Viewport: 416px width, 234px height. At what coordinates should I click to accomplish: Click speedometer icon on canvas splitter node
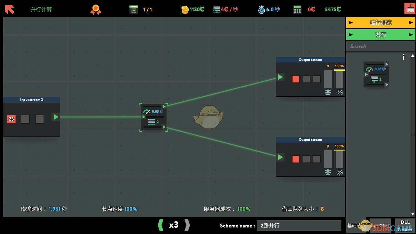click(x=147, y=112)
